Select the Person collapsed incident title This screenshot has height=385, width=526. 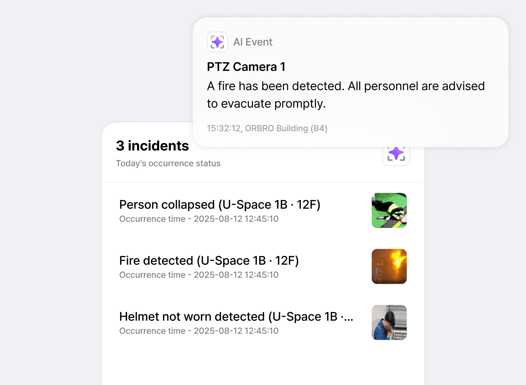click(x=220, y=204)
